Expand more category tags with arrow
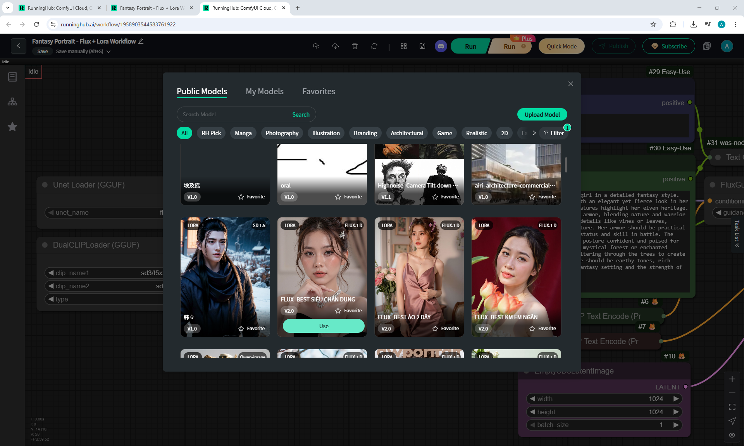 tap(534, 133)
